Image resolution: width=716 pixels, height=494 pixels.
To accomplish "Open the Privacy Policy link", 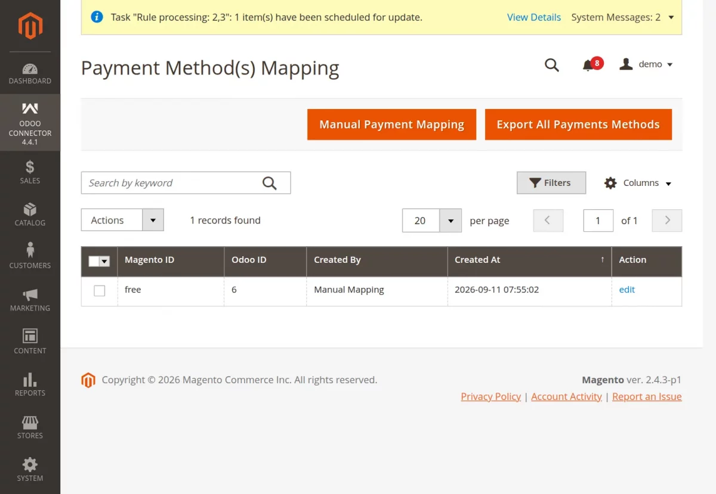I will (491, 396).
